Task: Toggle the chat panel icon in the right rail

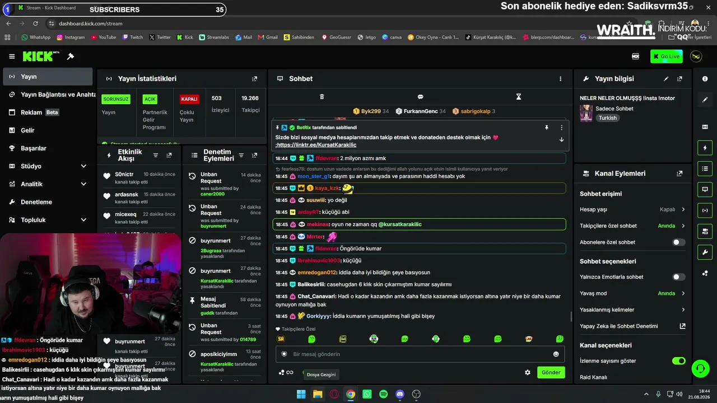Action: click(705, 189)
